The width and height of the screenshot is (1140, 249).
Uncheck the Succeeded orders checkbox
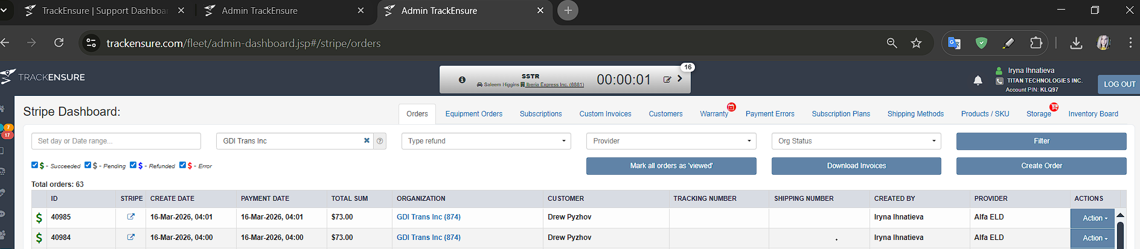(x=35, y=165)
